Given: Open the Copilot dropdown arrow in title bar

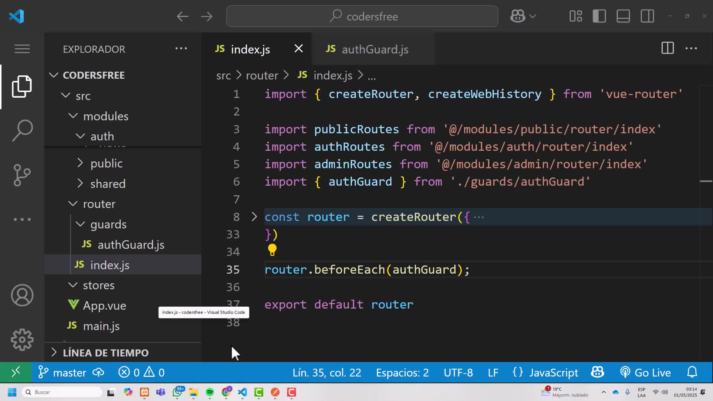Looking at the screenshot, I should [x=533, y=16].
